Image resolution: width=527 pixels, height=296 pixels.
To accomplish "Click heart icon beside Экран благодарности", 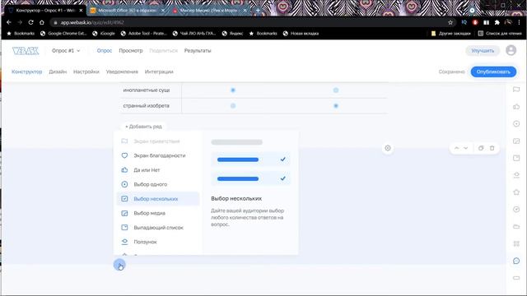I will click(x=124, y=155).
